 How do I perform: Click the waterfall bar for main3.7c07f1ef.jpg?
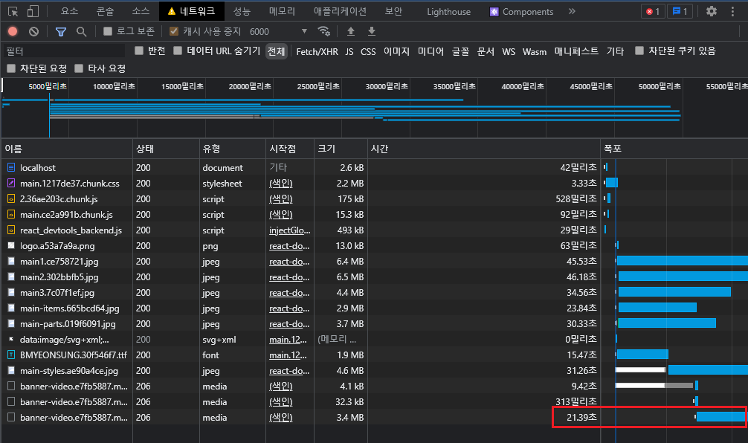click(x=674, y=292)
